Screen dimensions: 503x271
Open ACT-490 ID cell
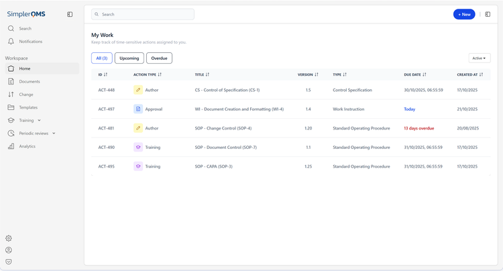pos(107,147)
